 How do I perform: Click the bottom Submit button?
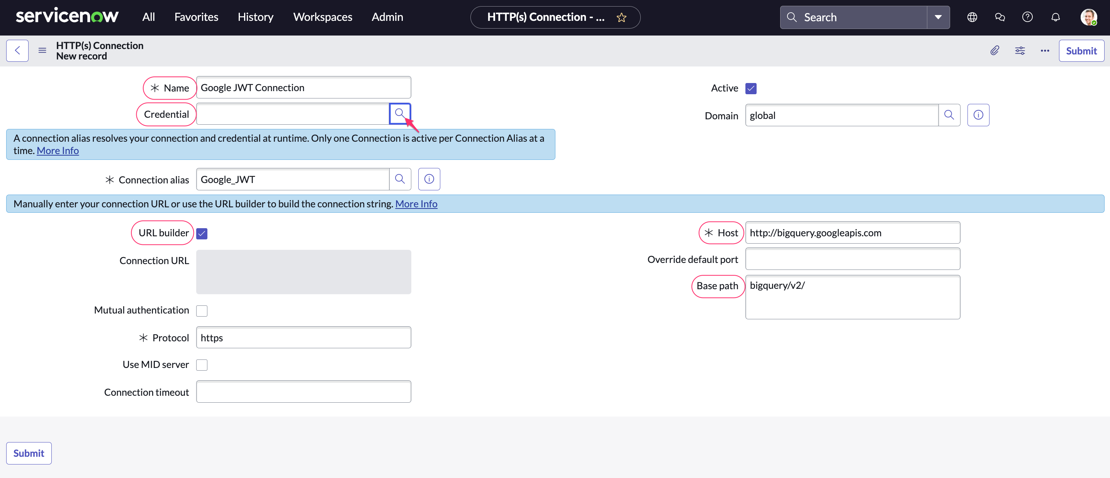click(x=29, y=453)
